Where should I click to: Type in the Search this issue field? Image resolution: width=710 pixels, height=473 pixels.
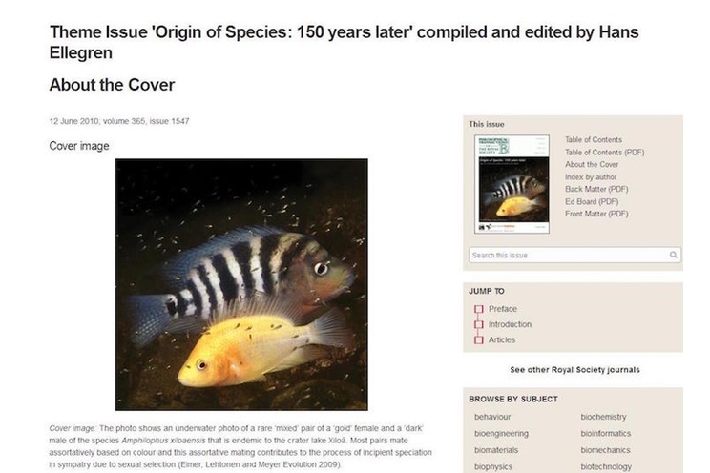pos(567,255)
